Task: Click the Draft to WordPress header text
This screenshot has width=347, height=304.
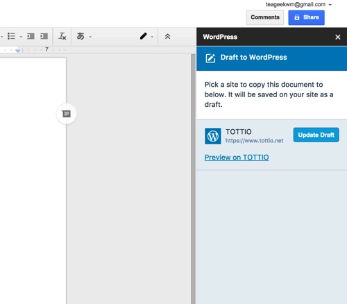Action: pyautogui.click(x=253, y=58)
